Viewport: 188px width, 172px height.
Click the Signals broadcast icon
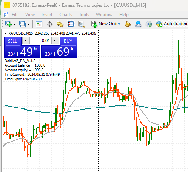click(x=149, y=24)
